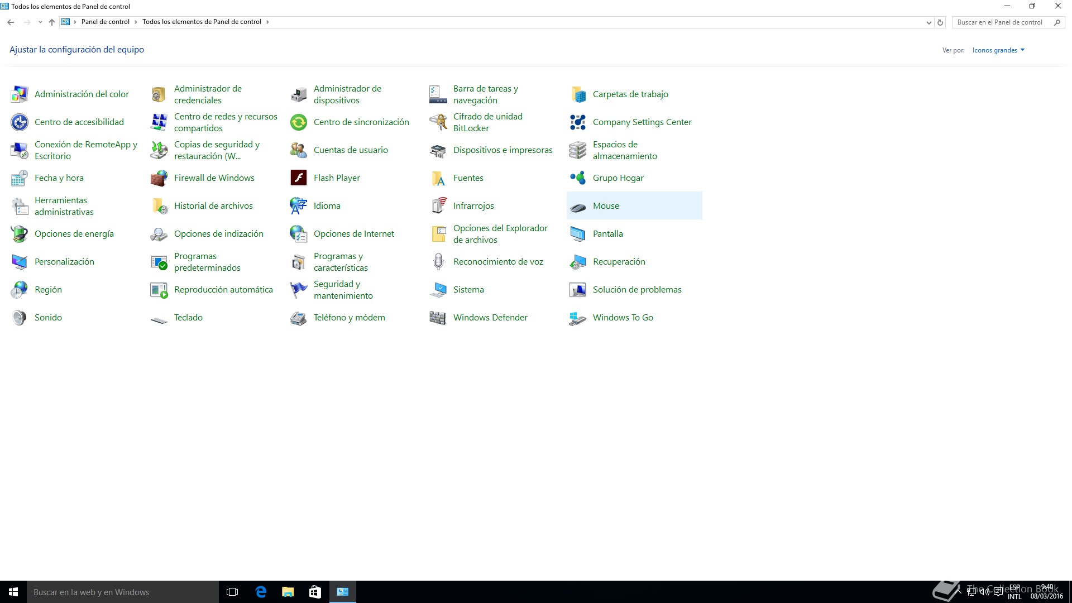Screen dimensions: 1072x603
Task: Open the 'Opciones de indización' link
Action: (218, 234)
